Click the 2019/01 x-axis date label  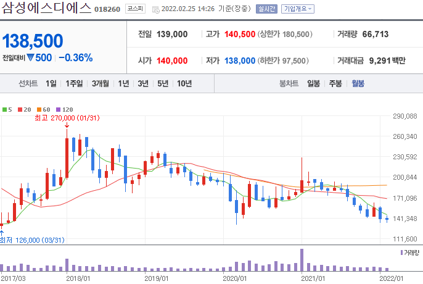(x=157, y=278)
